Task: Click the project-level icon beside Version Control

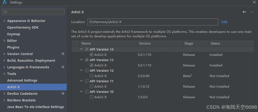Action: [x=63, y=54]
